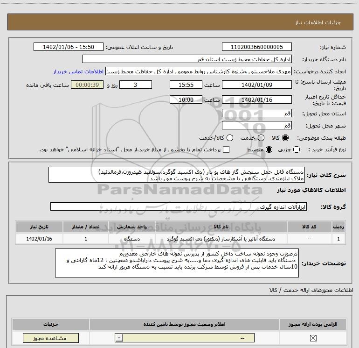
Task: Click the response deadline time 15:55
Action: tap(186, 85)
